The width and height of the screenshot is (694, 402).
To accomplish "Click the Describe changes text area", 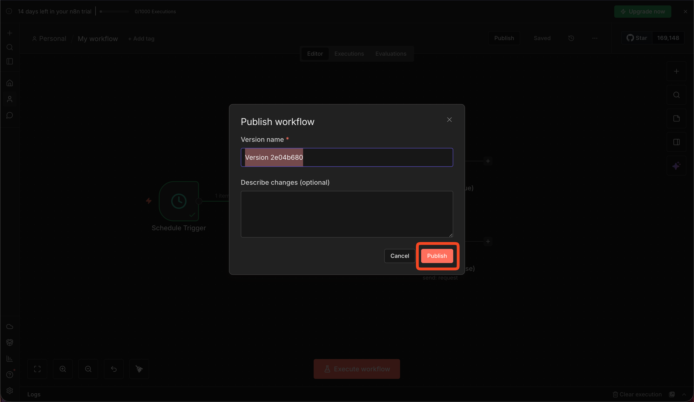I will point(347,214).
